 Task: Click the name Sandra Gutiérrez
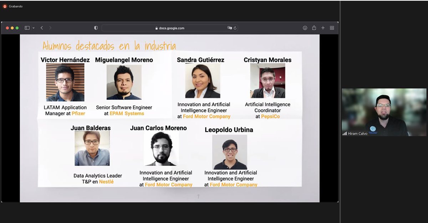point(200,60)
